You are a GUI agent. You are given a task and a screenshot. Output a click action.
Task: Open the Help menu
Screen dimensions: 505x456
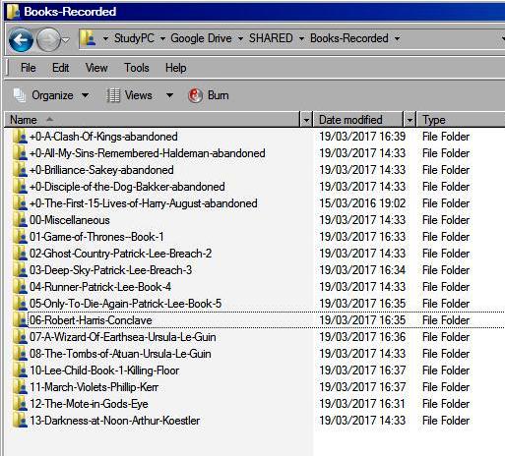tap(176, 68)
